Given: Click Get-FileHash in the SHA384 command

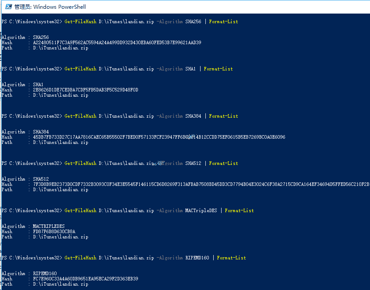Looking at the screenshot, I should pos(80,116).
